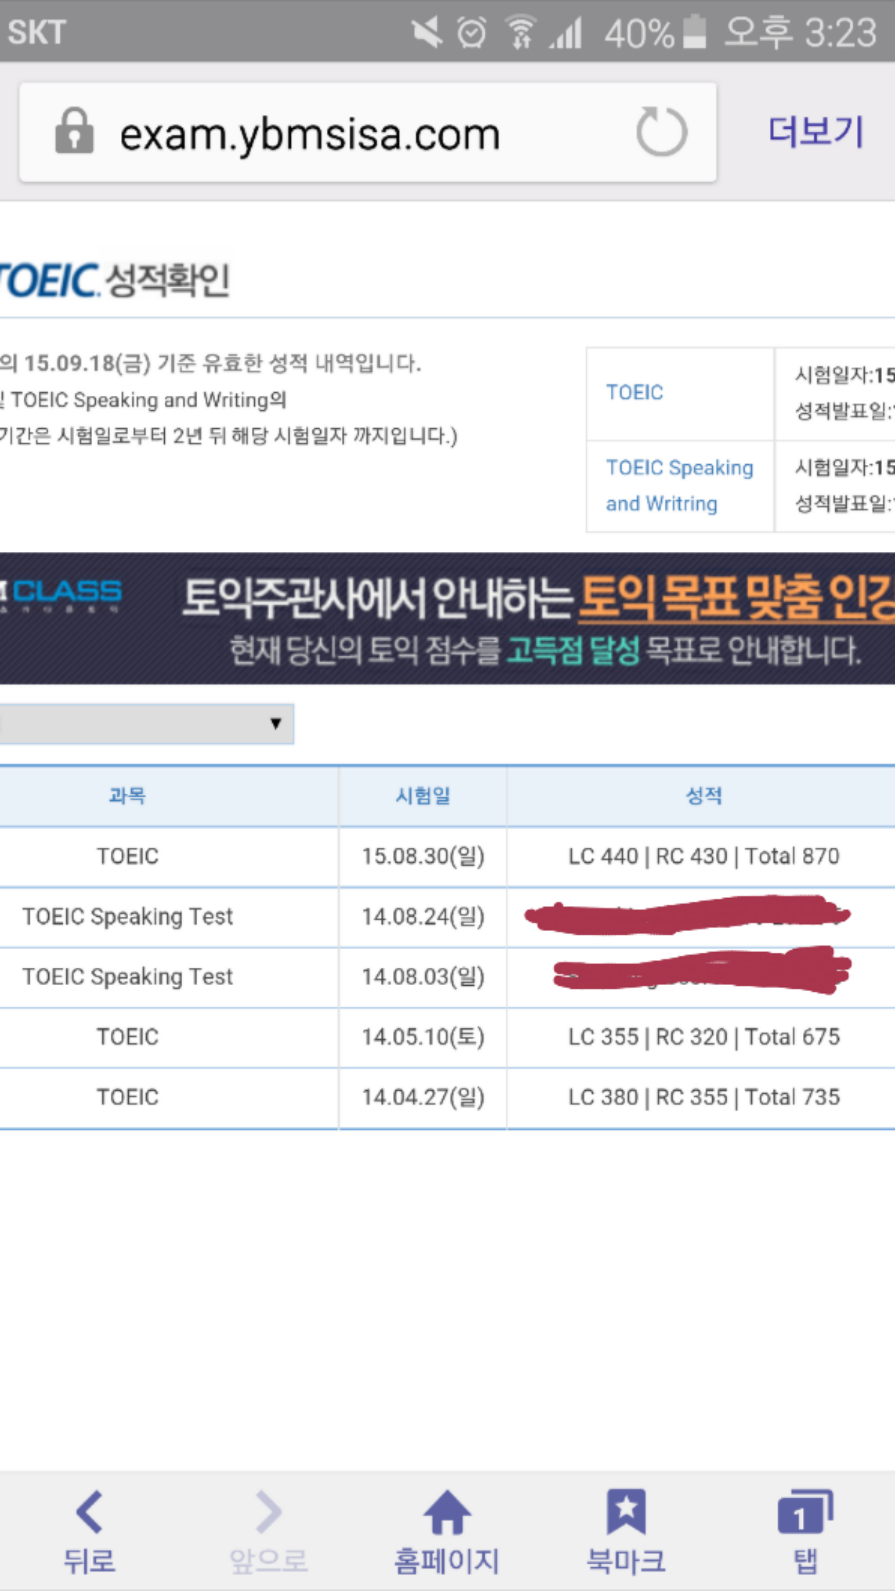The height and width of the screenshot is (1591, 895).
Task: Tap the battery status icon
Action: pos(695,31)
